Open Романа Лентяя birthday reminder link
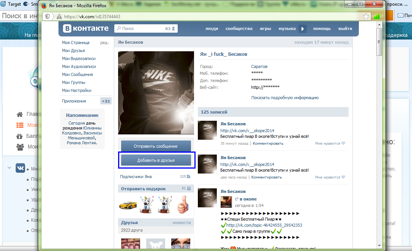 coord(82,143)
